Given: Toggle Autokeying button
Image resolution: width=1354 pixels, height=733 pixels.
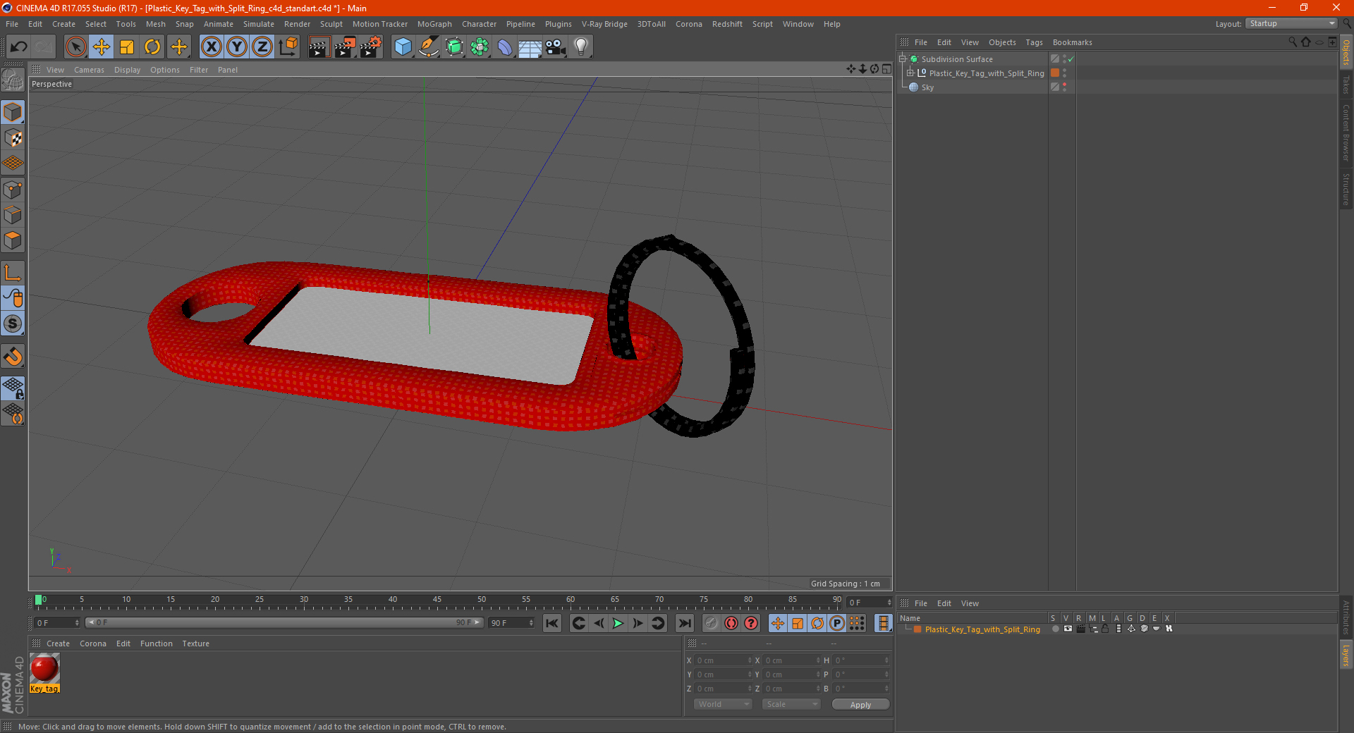Looking at the screenshot, I should click(731, 623).
